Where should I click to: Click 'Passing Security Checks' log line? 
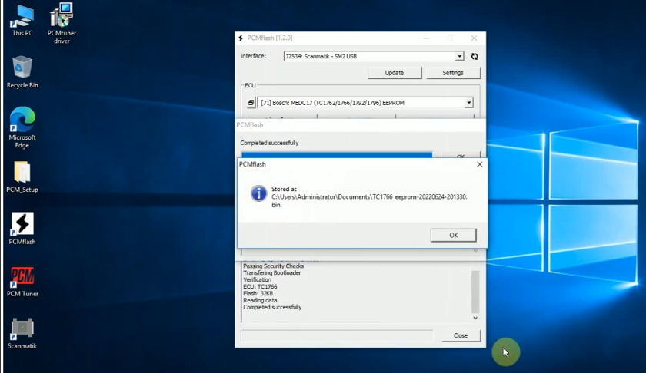point(273,266)
